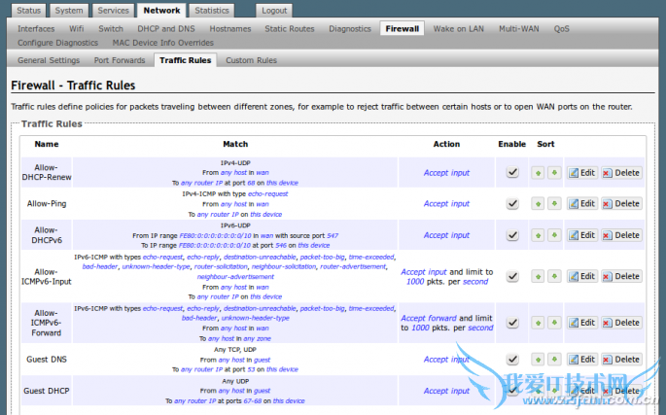The height and width of the screenshot is (415, 666).
Task: Move Allow-ICMPv6-Forward rule up
Action: coord(538,323)
